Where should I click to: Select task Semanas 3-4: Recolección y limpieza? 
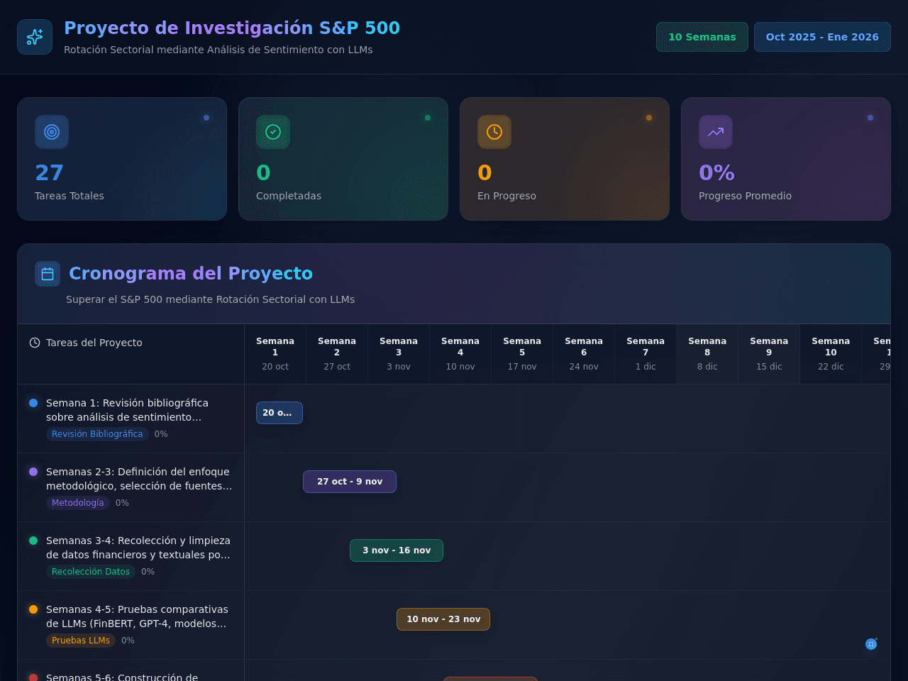131,556
